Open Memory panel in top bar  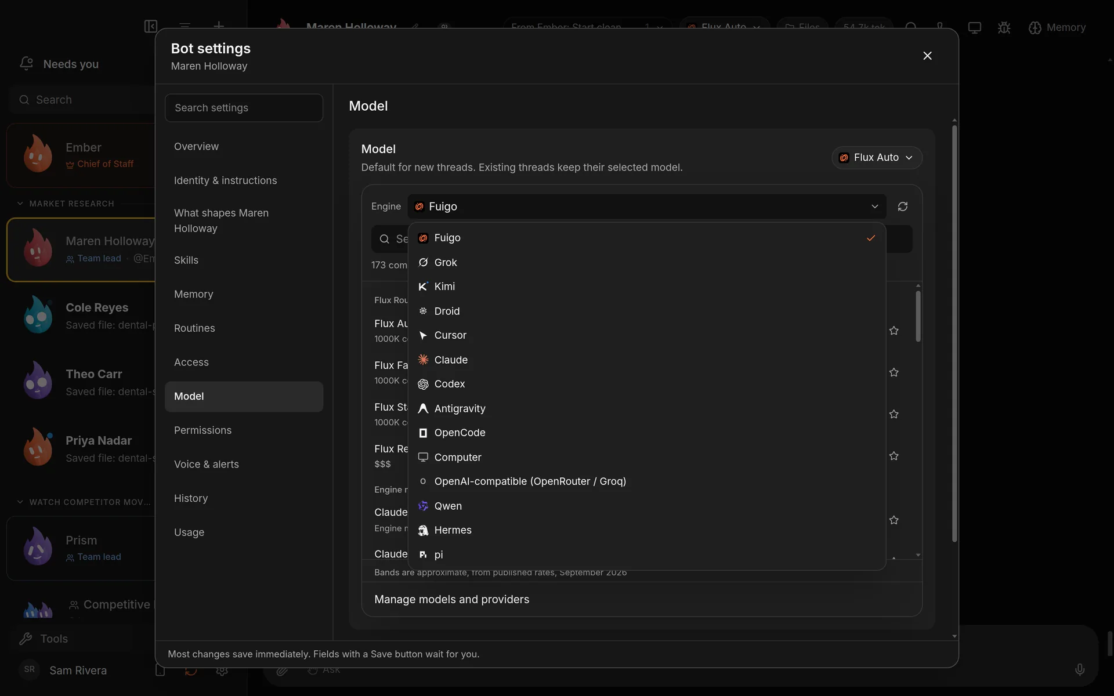pyautogui.click(x=1057, y=27)
